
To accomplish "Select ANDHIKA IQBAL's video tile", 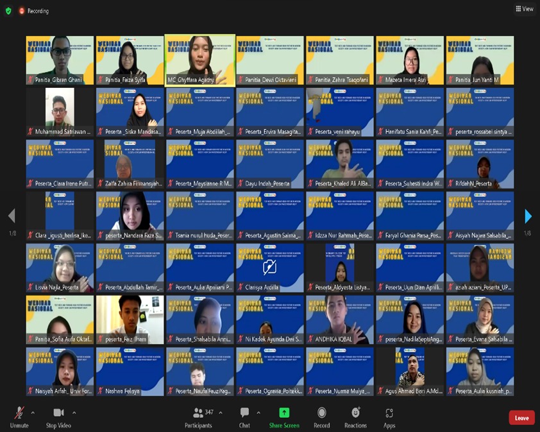I will (340, 319).
